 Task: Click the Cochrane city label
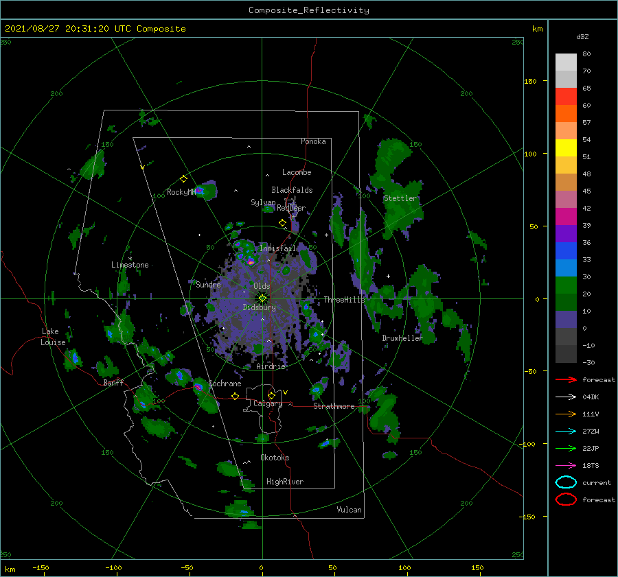coord(225,384)
